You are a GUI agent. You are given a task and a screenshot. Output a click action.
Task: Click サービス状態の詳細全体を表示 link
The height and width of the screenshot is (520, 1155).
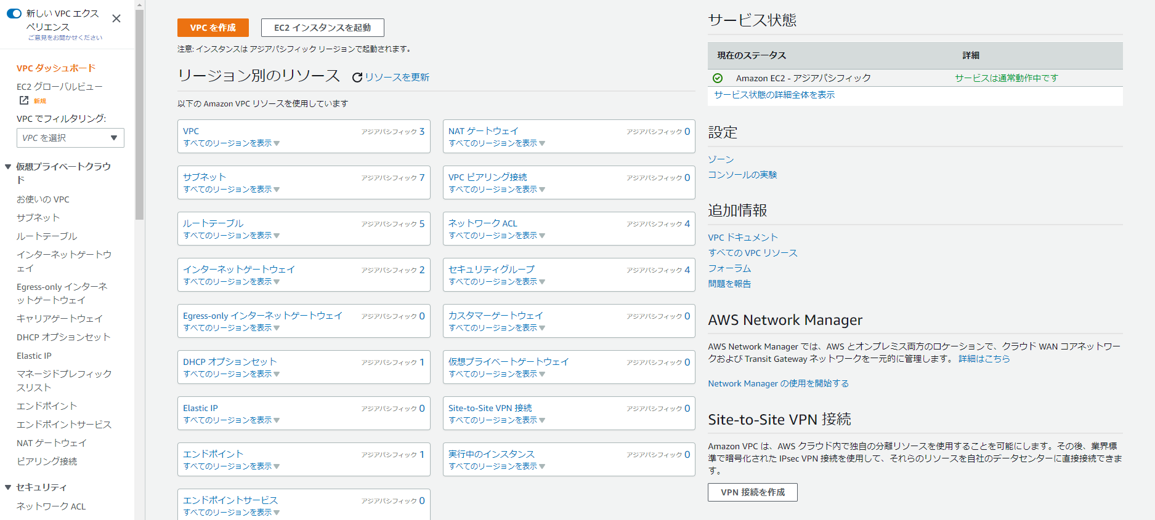pyautogui.click(x=774, y=95)
